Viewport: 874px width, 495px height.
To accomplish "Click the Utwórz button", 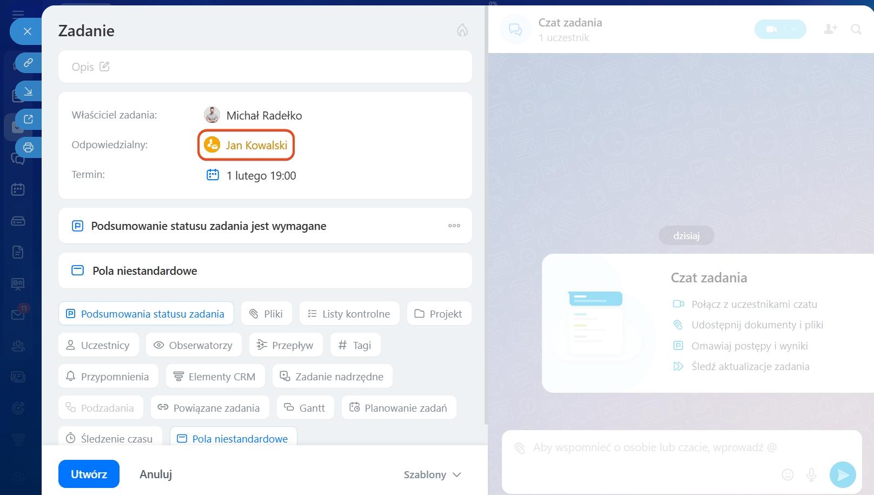I will (x=89, y=474).
